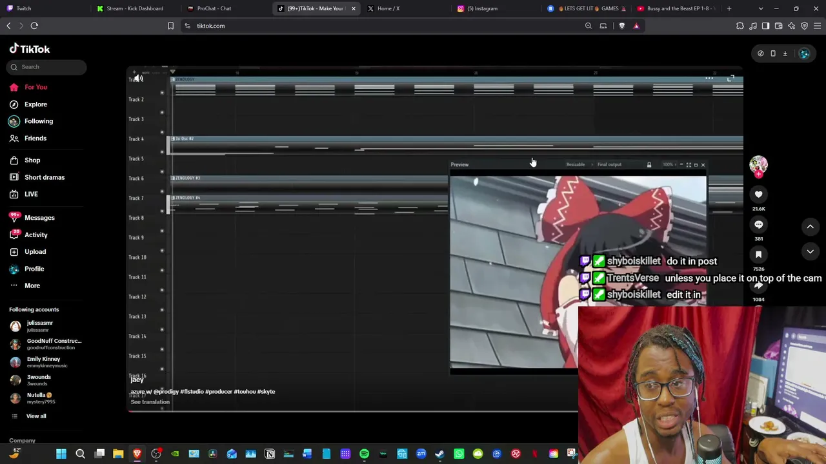Open Brave Leo AI sparkle icon
This screenshot has width=826, height=464.
[792, 26]
